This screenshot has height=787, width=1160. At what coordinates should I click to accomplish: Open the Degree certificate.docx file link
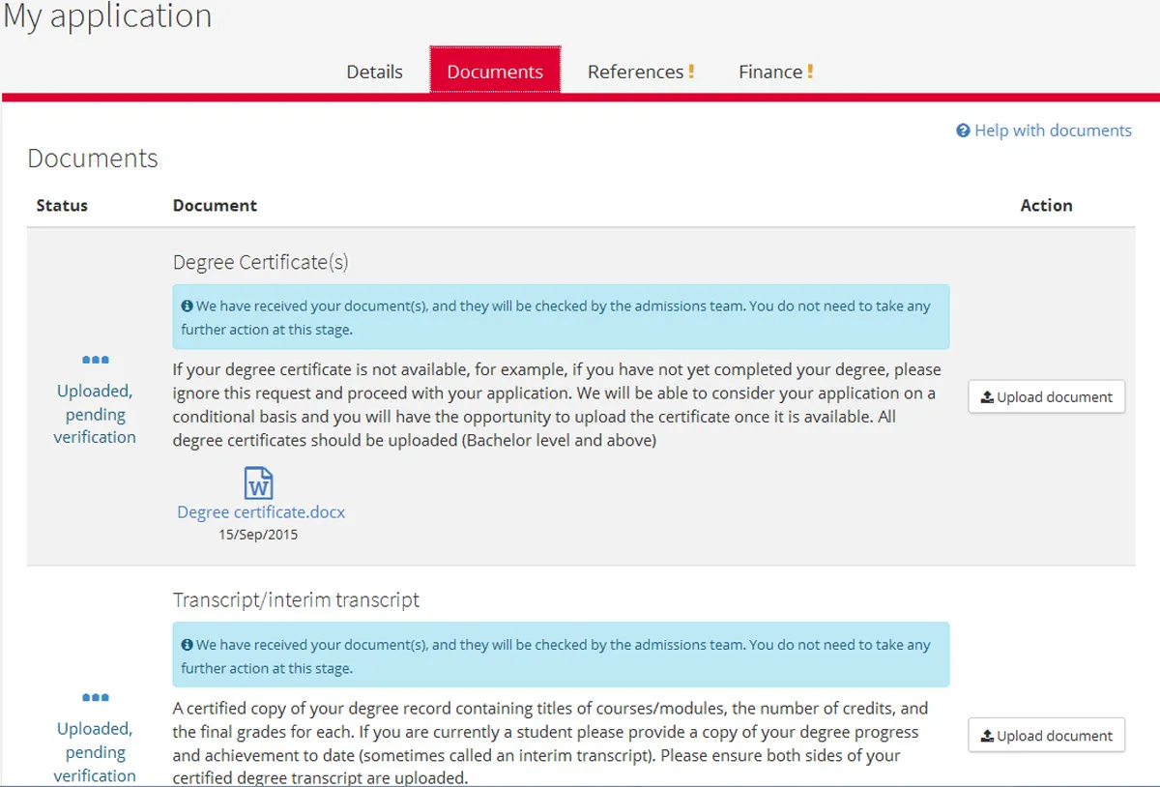[261, 512]
